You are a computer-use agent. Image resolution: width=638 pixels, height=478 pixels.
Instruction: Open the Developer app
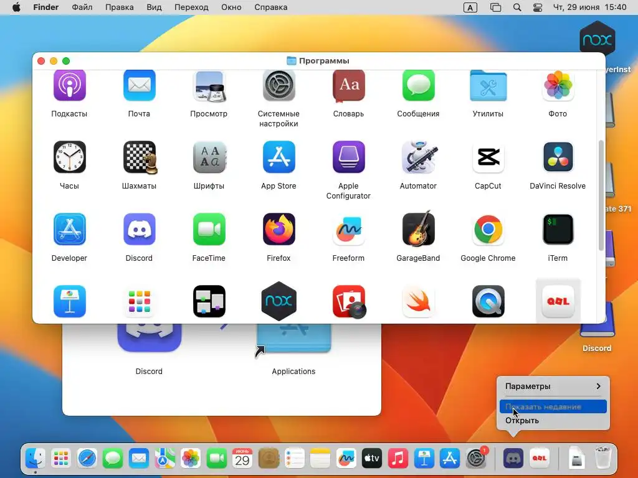click(70, 229)
